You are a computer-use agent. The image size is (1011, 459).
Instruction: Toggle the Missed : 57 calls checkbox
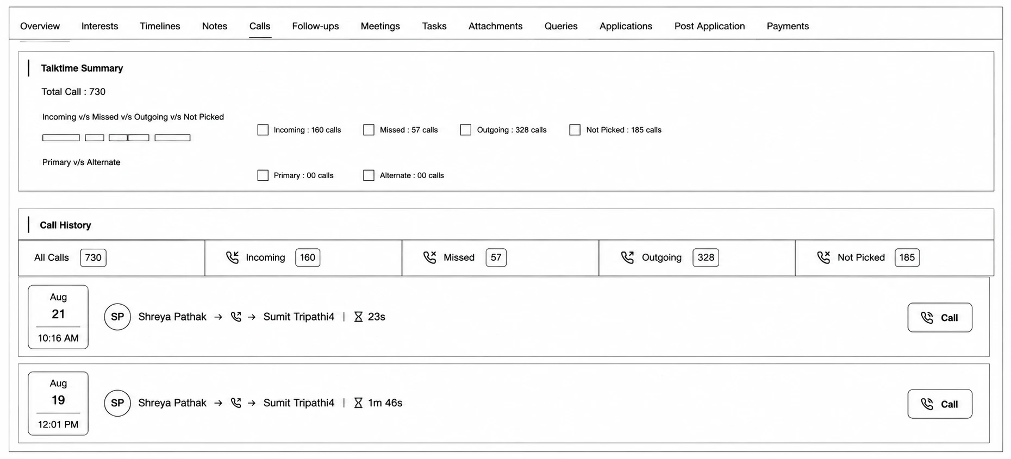pyautogui.click(x=369, y=130)
